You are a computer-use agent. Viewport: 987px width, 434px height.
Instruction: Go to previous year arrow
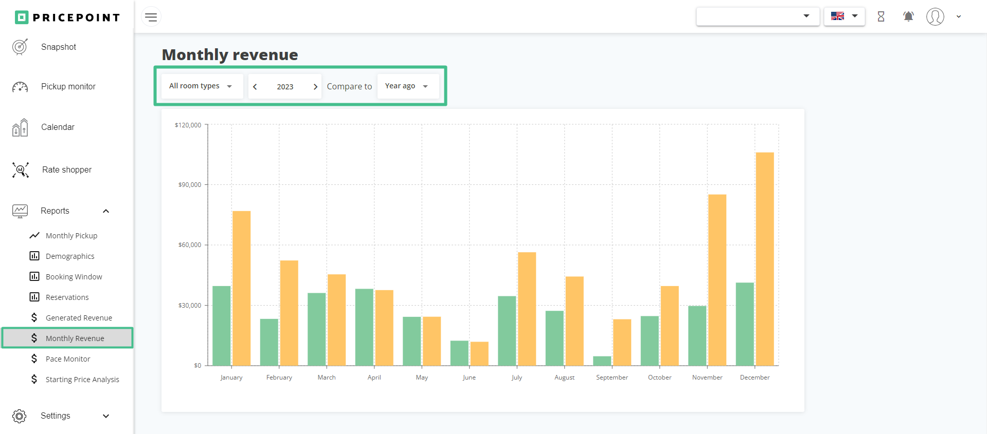pos(255,87)
